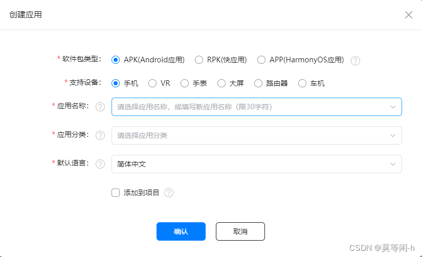This screenshot has height=257, width=422.
Task: Confirm with the 确认 button
Action: click(181, 231)
